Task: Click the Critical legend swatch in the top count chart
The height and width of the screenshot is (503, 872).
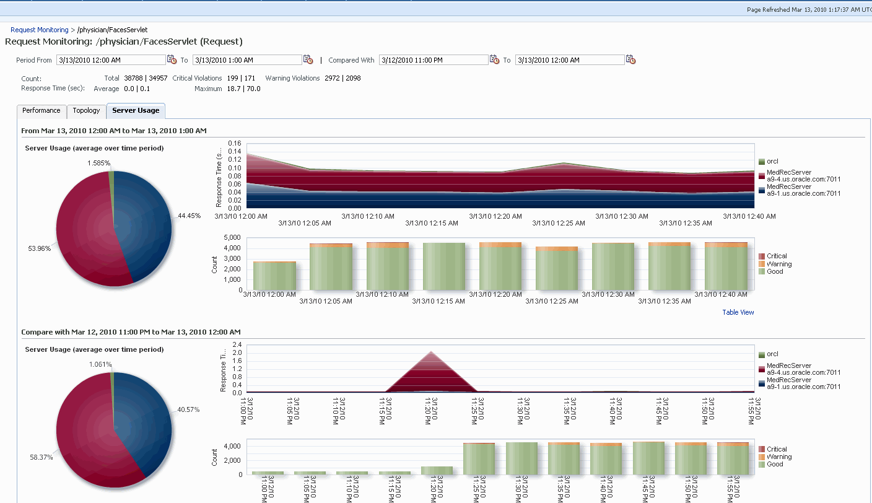Action: click(762, 256)
